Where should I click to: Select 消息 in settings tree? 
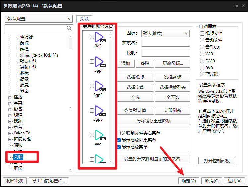(x=24, y=85)
